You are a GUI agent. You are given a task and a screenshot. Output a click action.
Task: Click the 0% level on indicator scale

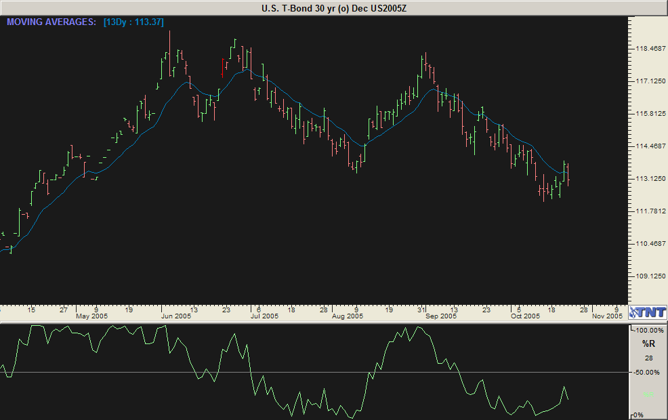coord(639,415)
